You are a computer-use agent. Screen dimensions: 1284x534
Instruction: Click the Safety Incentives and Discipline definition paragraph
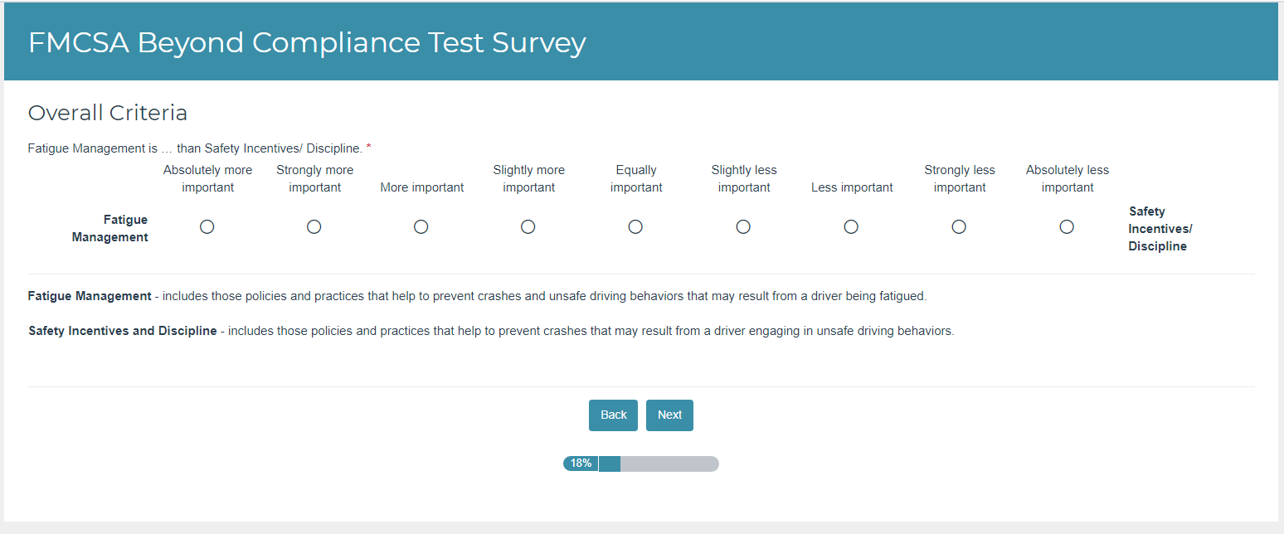point(491,331)
